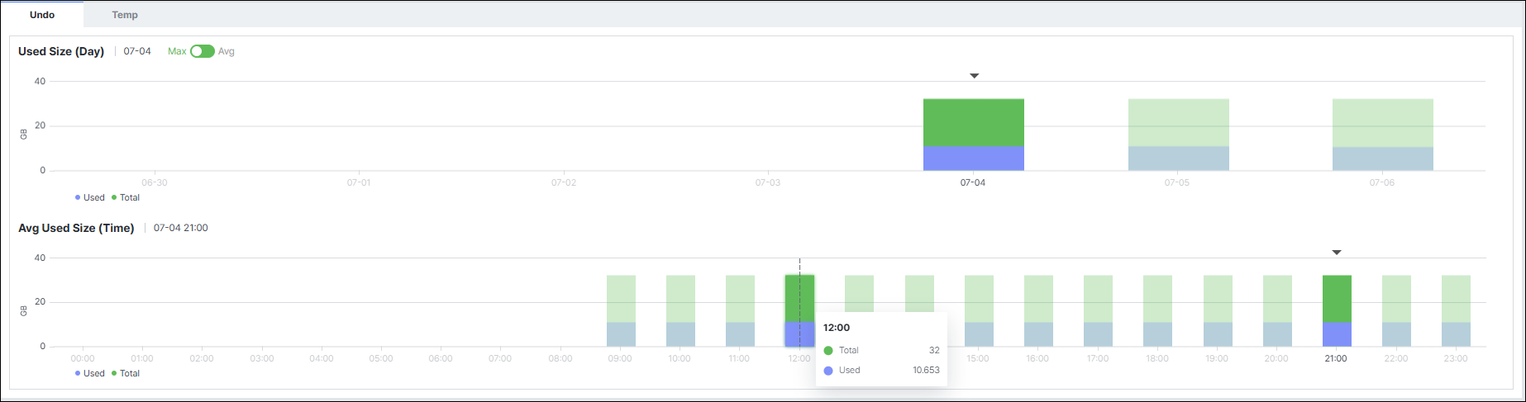The width and height of the screenshot is (1526, 402).
Task: Select the 07-06 bar in the Day chart
Action: click(x=1383, y=135)
